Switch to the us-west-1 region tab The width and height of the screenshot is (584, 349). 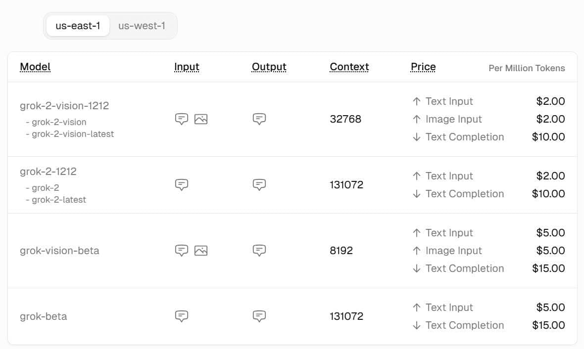[x=142, y=26]
